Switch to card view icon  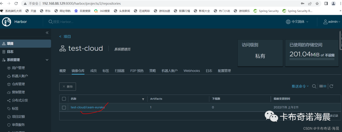[321, 86]
